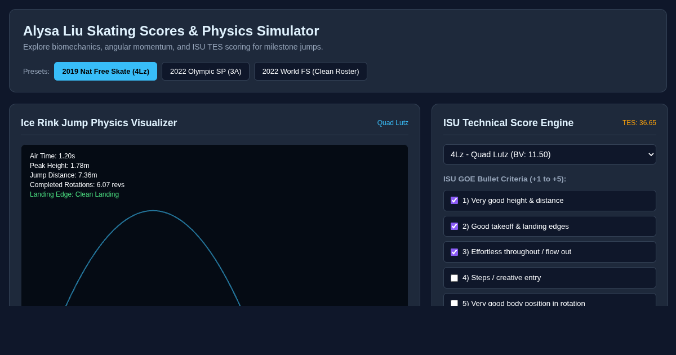This screenshot has width=676, height=355.
Task: Select the 2019 Nat Free Skate (4Lz) preset
Action: click(x=105, y=71)
